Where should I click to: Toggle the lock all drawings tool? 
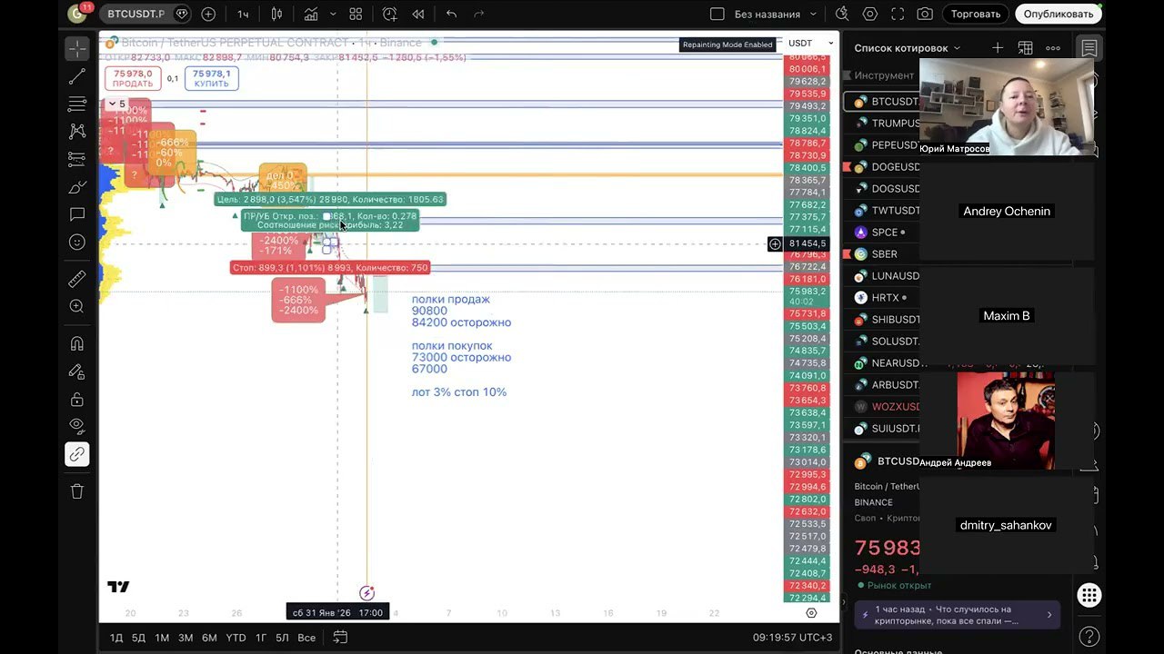pos(77,400)
